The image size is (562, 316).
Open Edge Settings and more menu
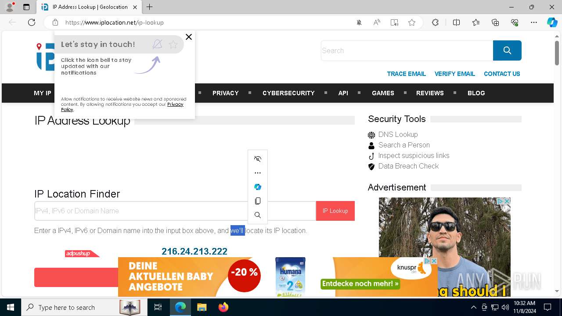pyautogui.click(x=534, y=22)
